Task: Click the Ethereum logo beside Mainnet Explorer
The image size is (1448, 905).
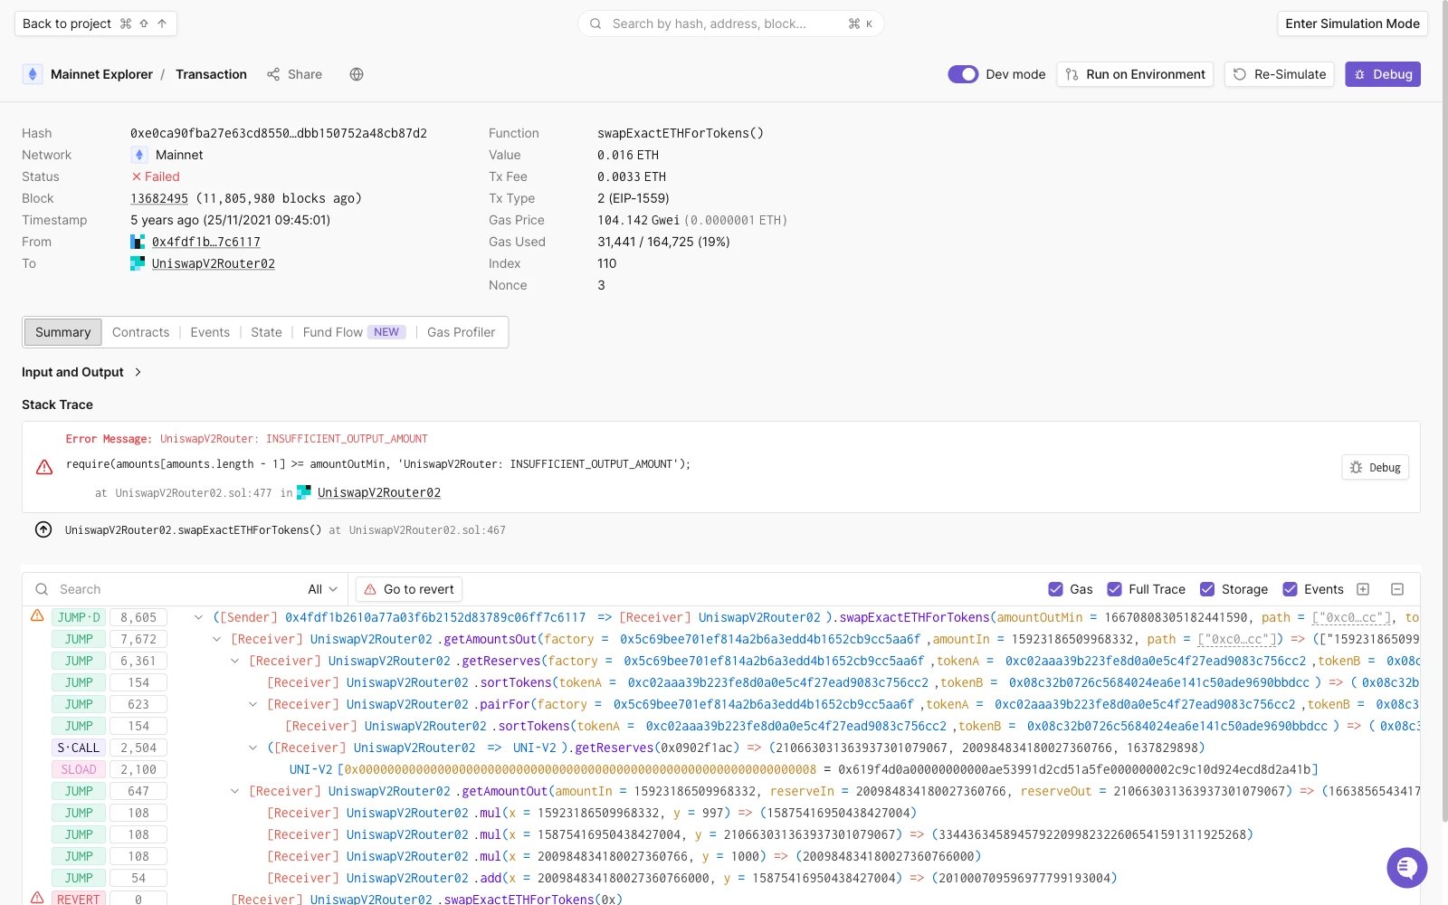Action: point(33,74)
